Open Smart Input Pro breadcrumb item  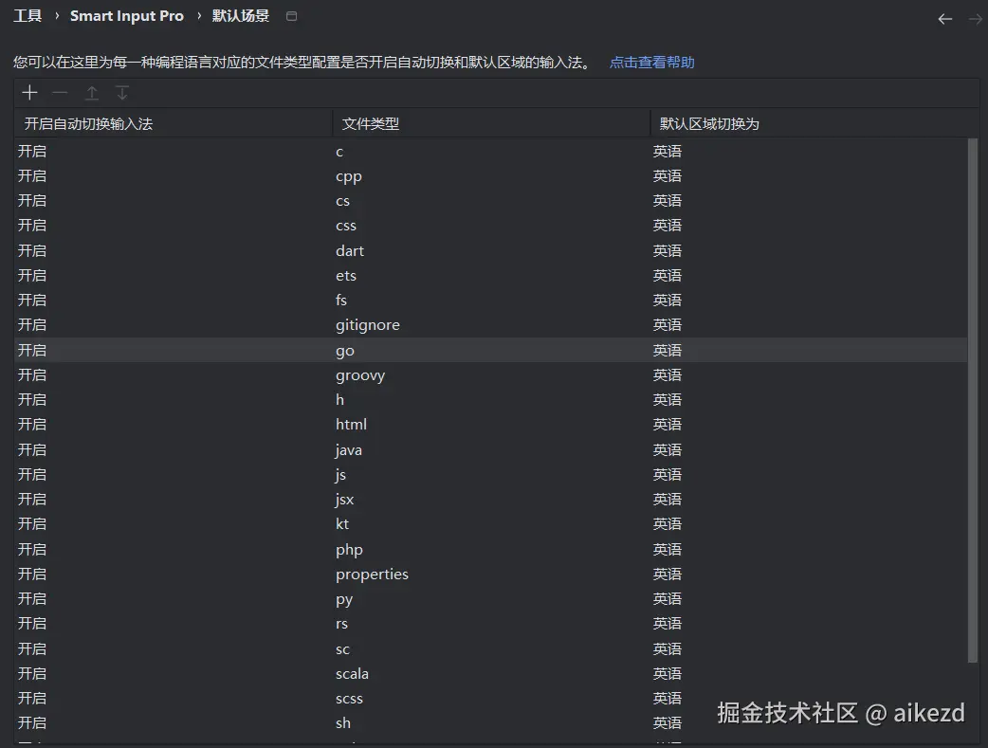coord(127,15)
